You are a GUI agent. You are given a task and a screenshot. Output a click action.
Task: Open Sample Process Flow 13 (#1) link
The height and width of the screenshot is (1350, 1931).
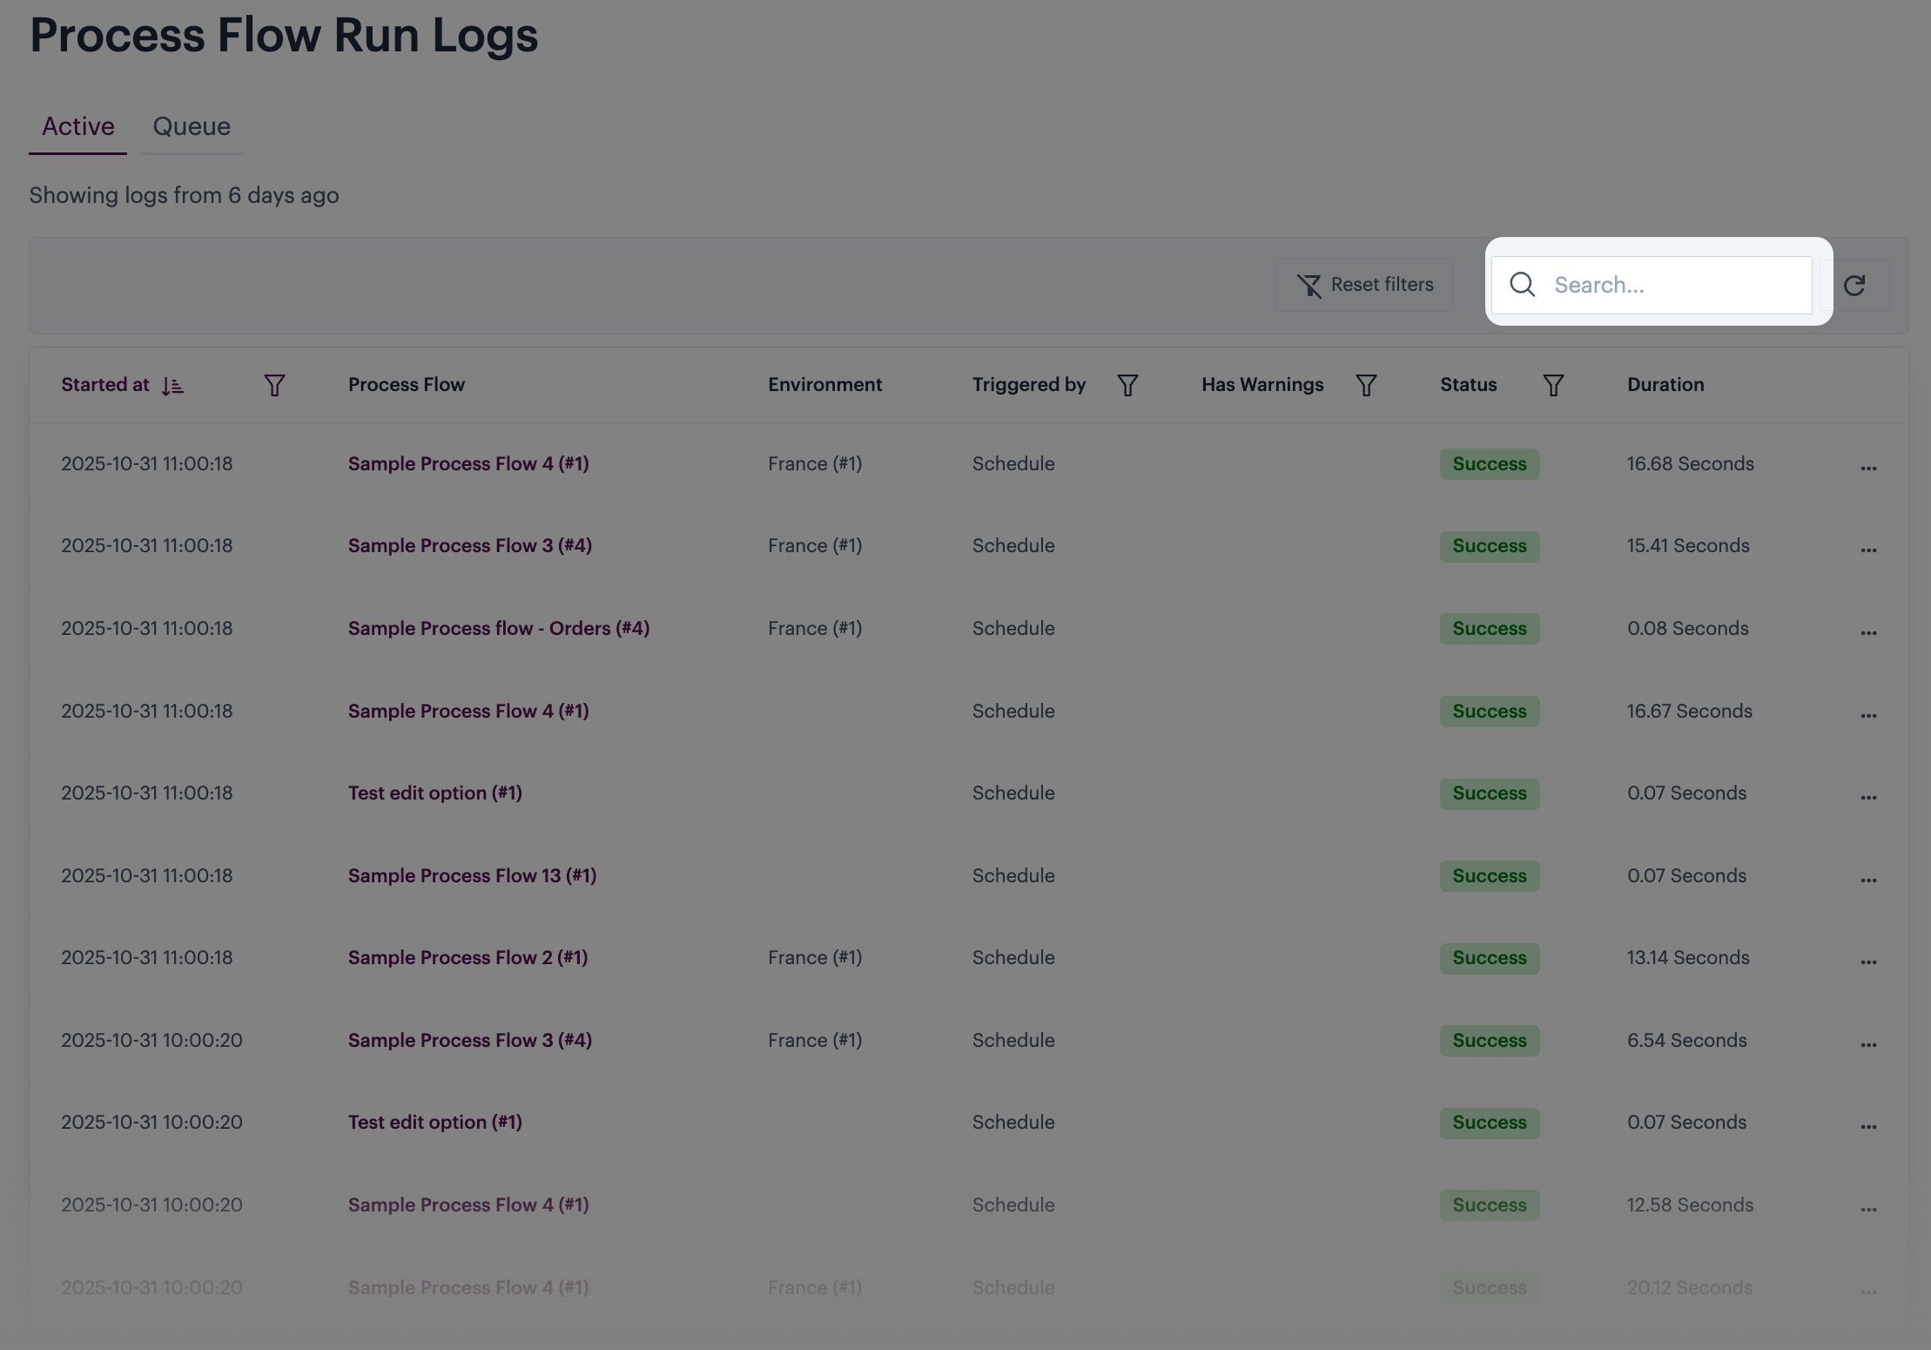(472, 875)
